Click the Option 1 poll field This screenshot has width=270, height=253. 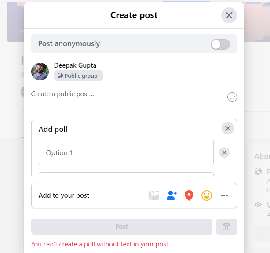coord(126,152)
